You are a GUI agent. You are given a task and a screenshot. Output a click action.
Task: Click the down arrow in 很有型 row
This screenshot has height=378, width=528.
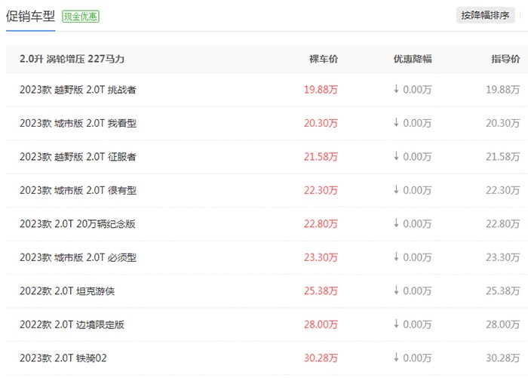(x=396, y=189)
